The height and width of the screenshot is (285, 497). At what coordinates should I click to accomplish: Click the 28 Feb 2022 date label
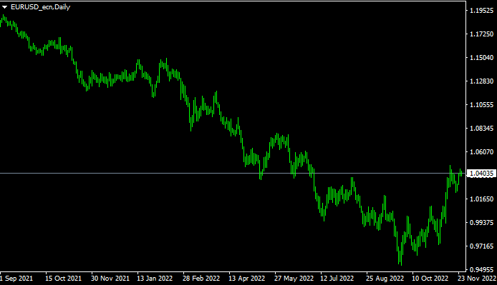coord(201,279)
